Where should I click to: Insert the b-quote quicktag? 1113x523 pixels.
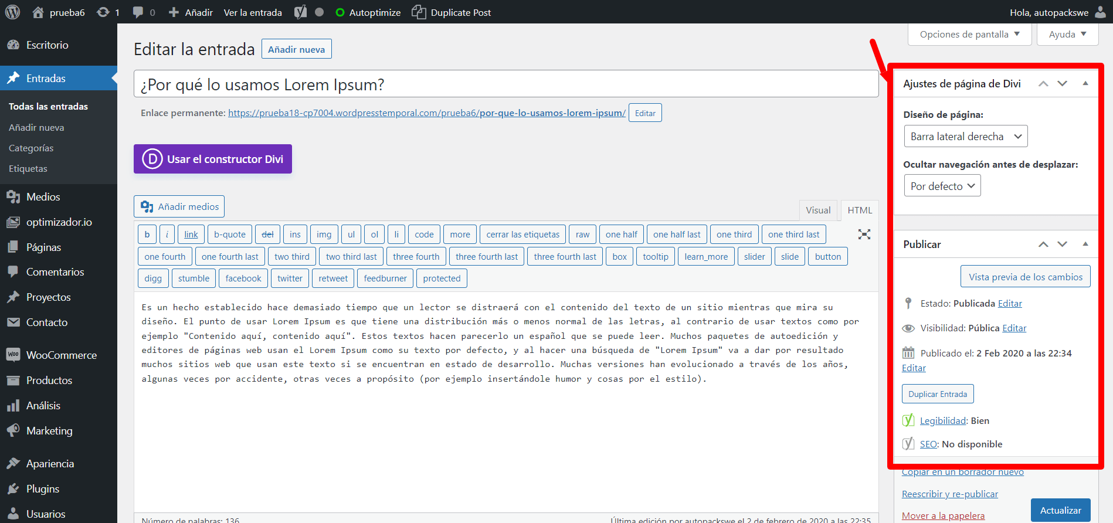(229, 235)
